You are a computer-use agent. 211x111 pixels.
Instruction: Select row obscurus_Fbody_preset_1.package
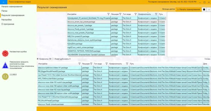click(x=116, y=29)
